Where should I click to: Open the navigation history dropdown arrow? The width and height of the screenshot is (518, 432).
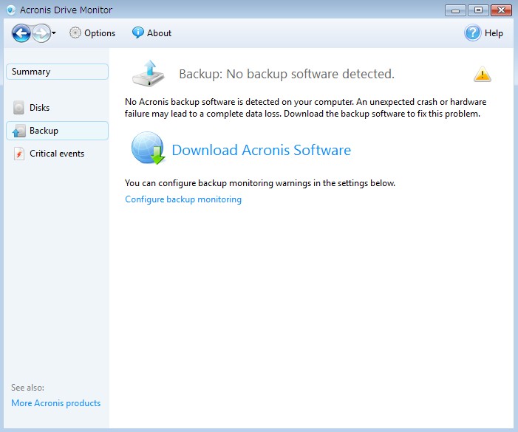click(54, 33)
